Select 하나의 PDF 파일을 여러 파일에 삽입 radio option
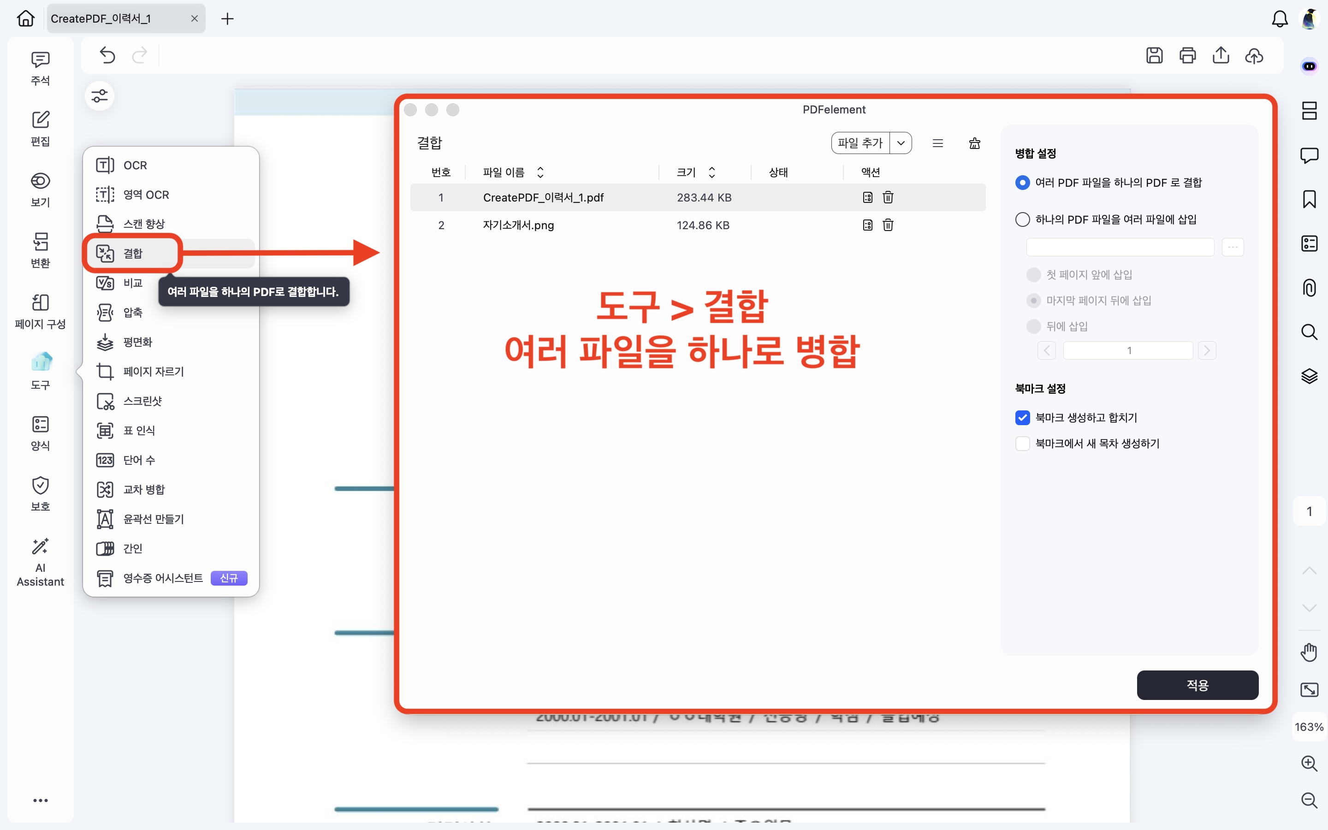Screen dimensions: 1328x830 pos(1022,219)
